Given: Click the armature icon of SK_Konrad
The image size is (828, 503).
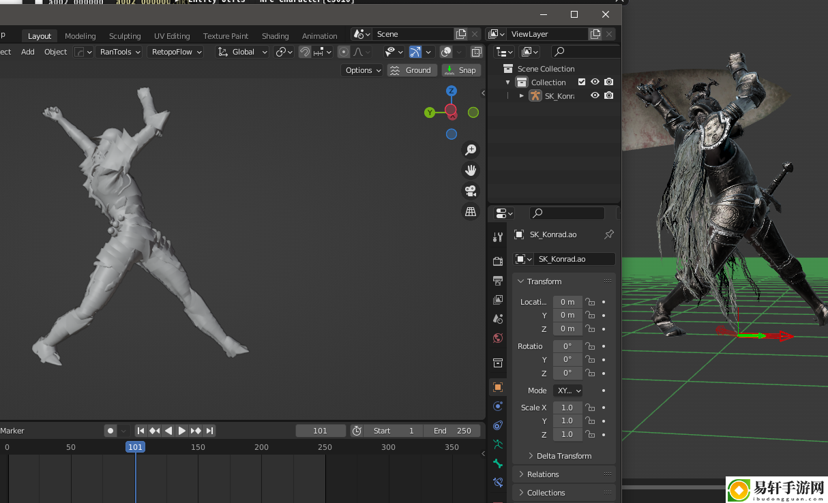Looking at the screenshot, I should [x=535, y=96].
